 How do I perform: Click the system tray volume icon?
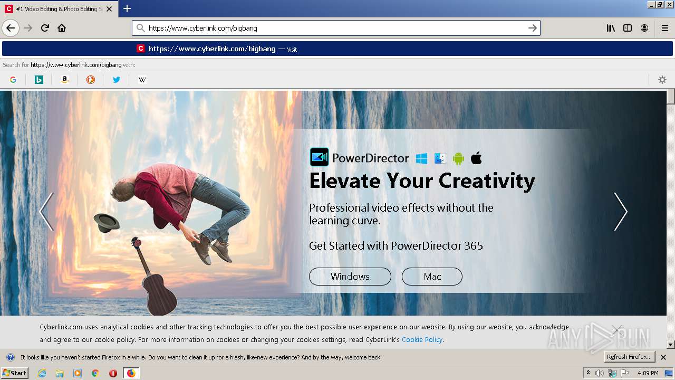(x=600, y=373)
